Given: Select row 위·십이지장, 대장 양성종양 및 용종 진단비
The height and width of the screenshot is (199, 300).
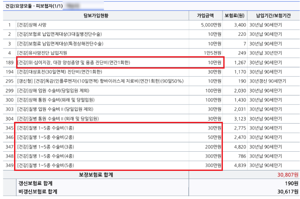Looking at the screenshot, I should pos(151,62).
